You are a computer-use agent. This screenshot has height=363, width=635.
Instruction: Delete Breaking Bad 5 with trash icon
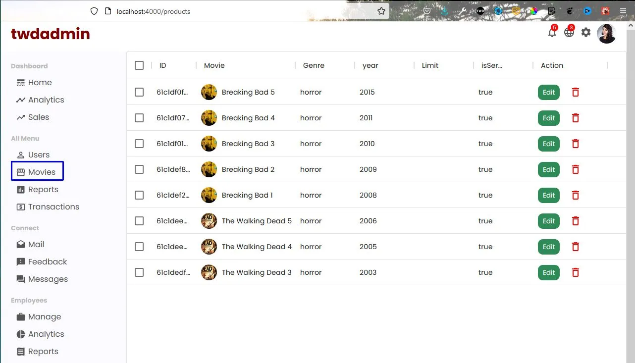(x=576, y=92)
